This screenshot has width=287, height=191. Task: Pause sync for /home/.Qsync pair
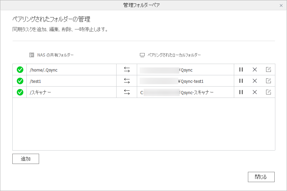[241, 69]
